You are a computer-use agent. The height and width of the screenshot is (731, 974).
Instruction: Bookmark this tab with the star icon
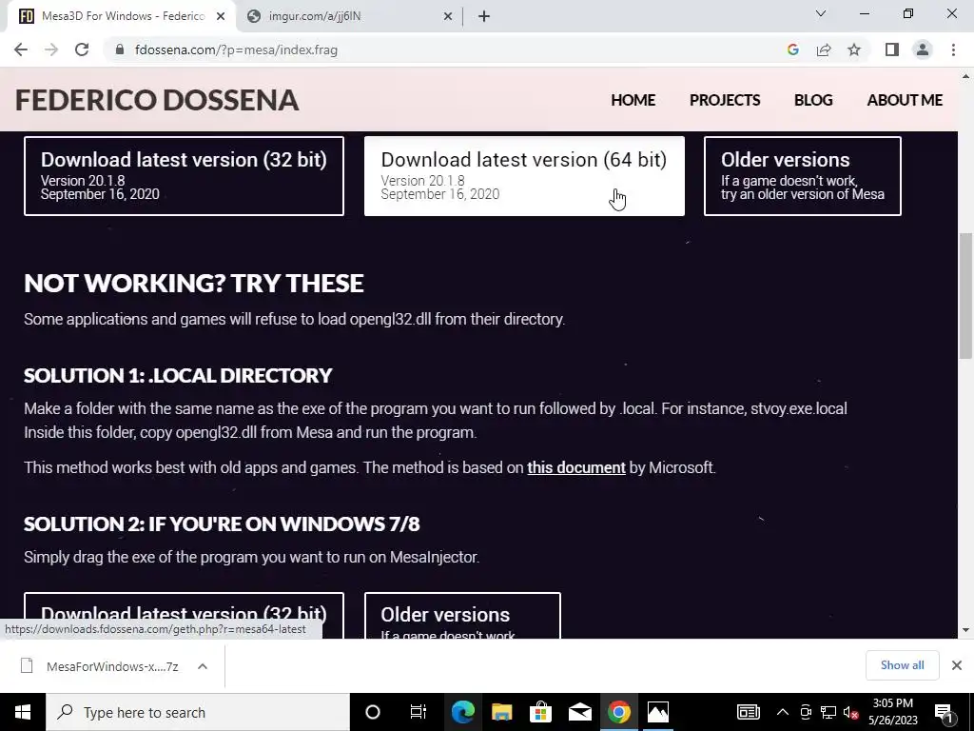pyautogui.click(x=854, y=49)
